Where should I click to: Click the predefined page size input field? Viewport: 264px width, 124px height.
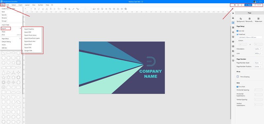(x=250, y=37)
